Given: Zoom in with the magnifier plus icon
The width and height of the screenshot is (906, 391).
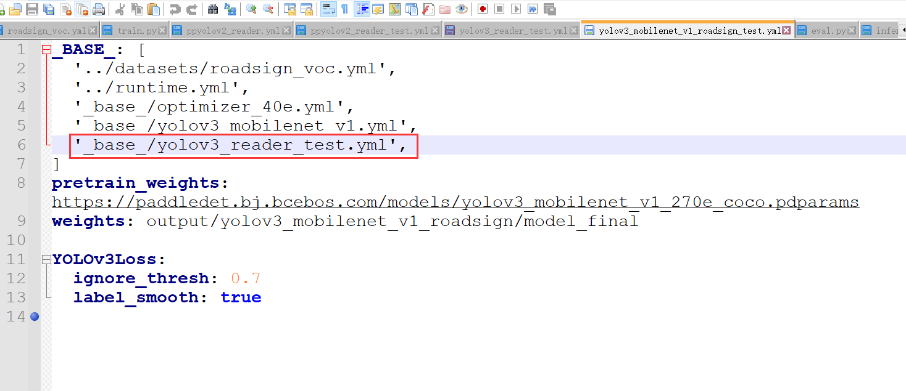Looking at the screenshot, I should 251,9.
